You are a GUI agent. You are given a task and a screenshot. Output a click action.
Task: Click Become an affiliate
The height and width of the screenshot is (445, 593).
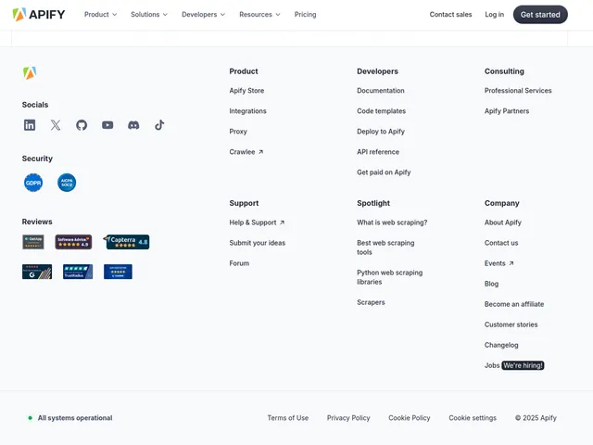(x=514, y=304)
